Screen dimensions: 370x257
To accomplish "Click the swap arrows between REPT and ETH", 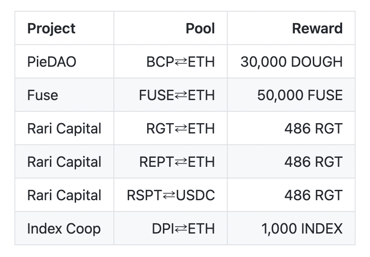I will (x=180, y=162).
